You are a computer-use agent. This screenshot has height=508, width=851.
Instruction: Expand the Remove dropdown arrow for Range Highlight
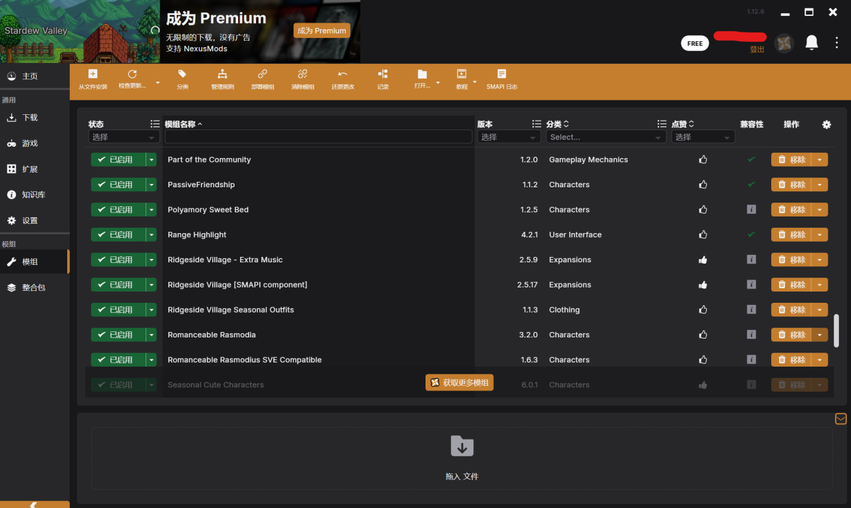(820, 234)
